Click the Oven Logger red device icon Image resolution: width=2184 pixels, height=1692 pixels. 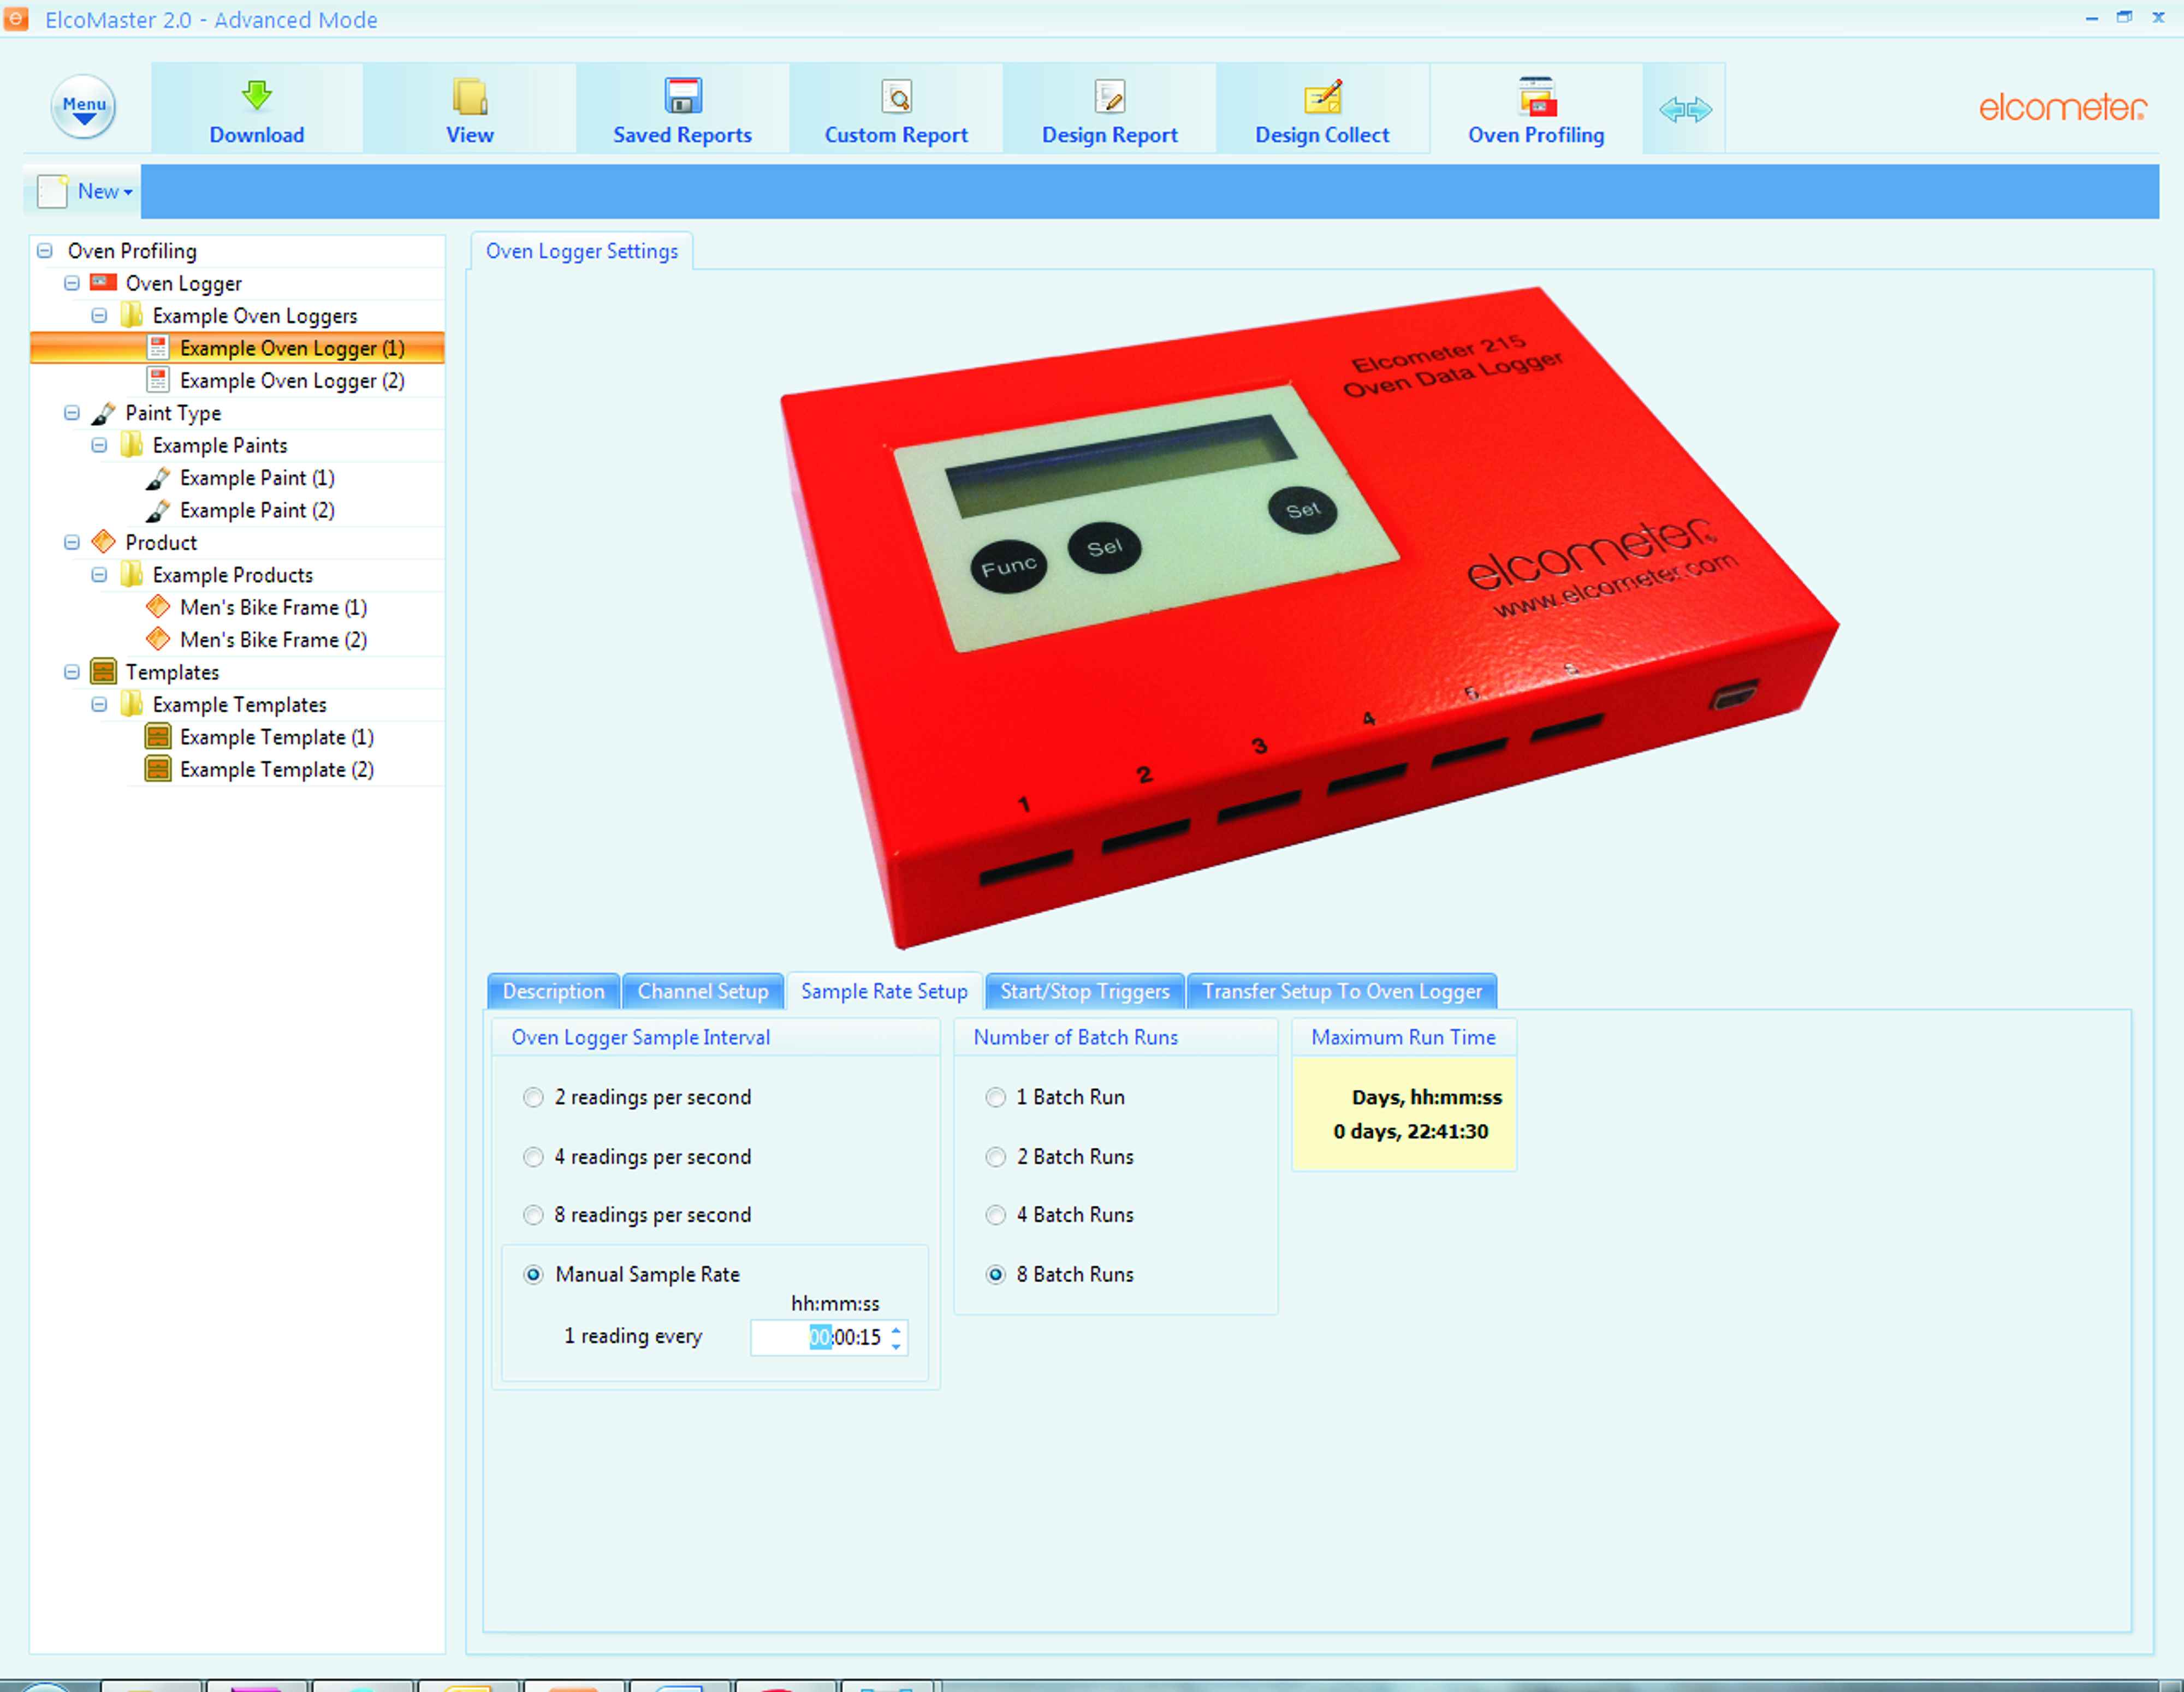(104, 283)
